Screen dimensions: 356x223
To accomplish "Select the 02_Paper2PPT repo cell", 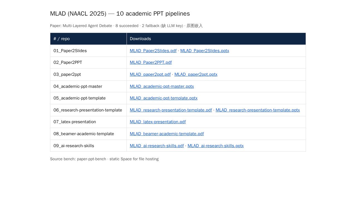I will 88,62.
